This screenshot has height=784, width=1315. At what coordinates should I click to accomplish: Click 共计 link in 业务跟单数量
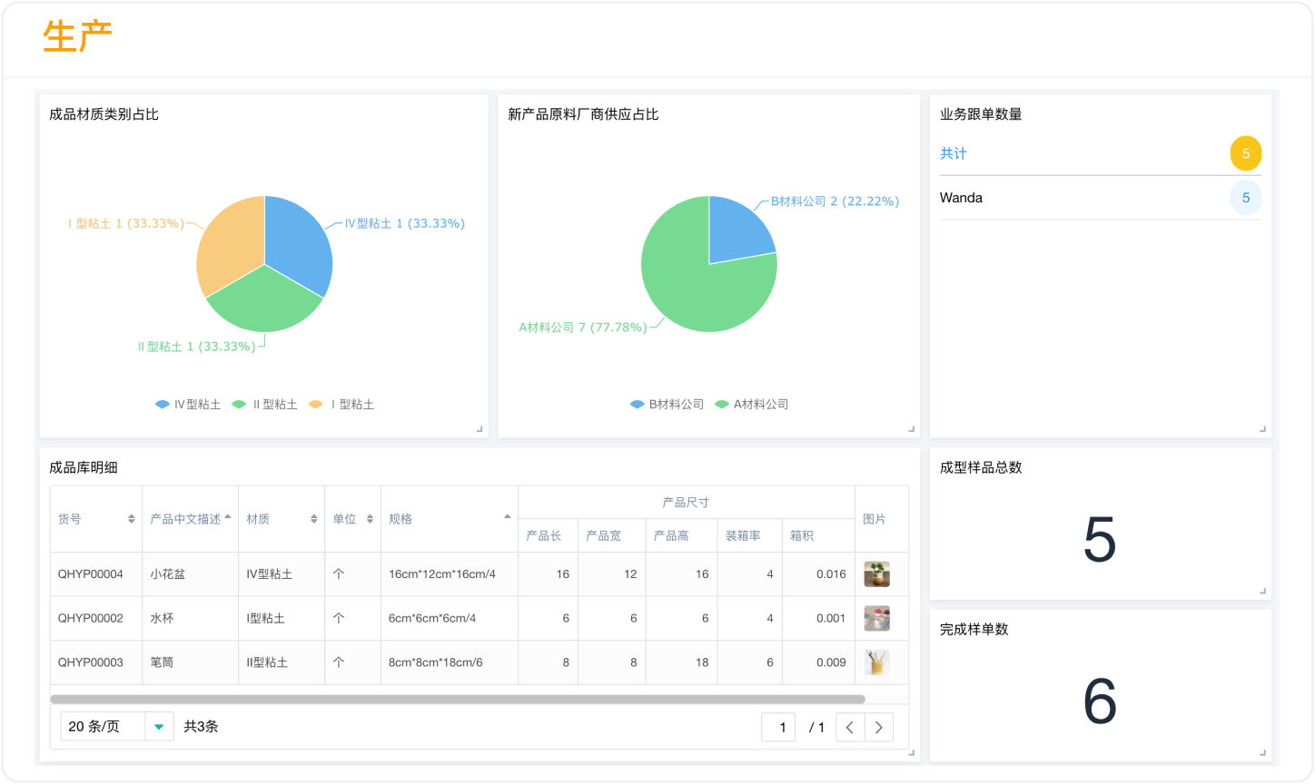point(954,154)
